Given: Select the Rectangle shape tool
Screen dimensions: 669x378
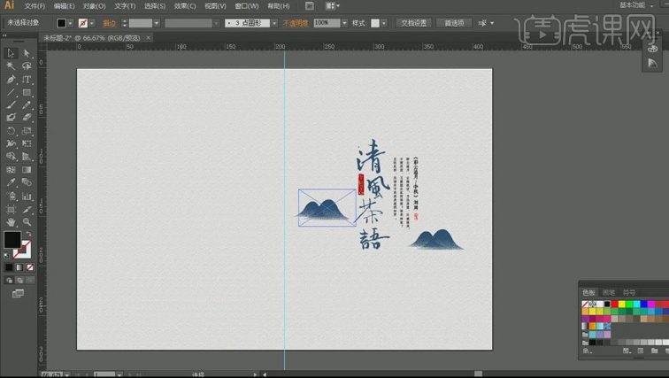Looking at the screenshot, I should coord(27,92).
